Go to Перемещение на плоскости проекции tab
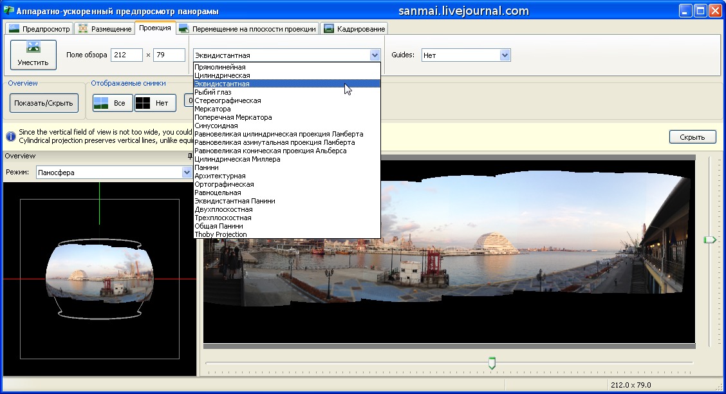Viewport: 726px width, 394px height. [248, 28]
